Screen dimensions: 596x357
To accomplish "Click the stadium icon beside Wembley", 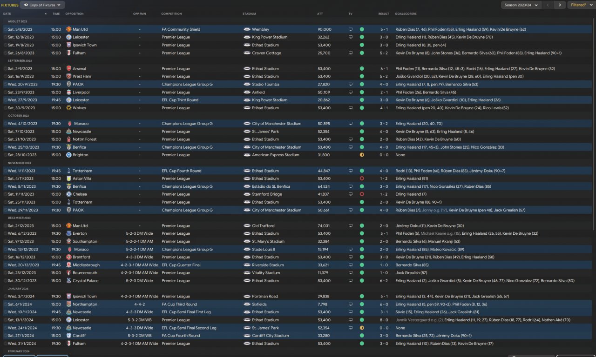I will [x=247, y=29].
